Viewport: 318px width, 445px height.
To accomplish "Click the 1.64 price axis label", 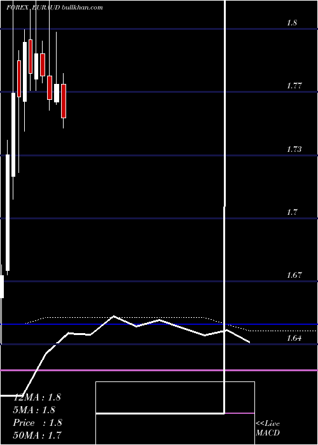I will point(294,338).
